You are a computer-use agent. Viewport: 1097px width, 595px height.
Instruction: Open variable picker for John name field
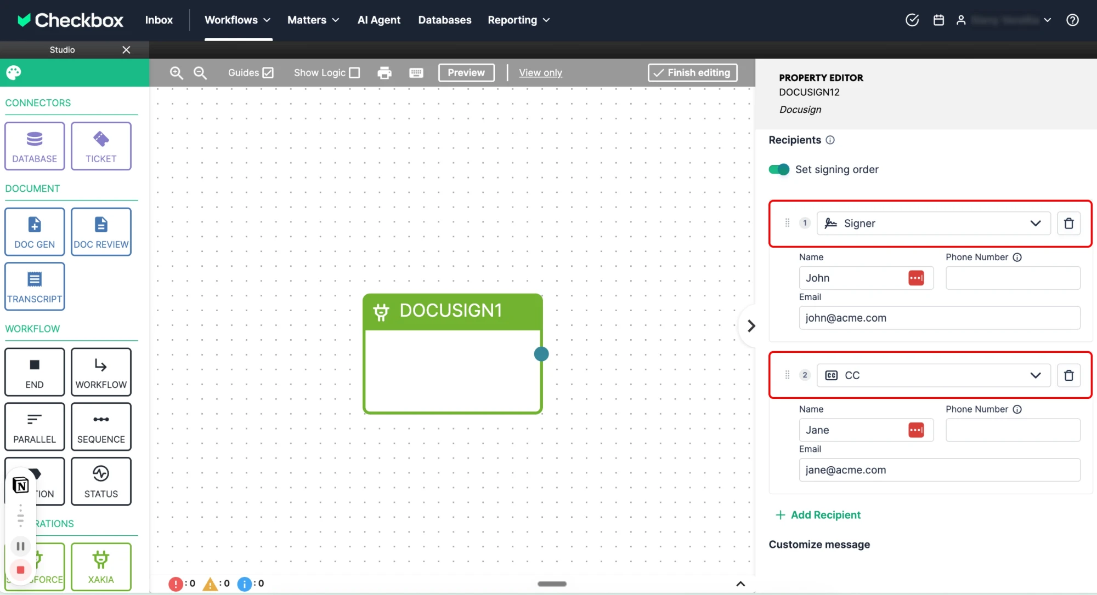[x=916, y=278]
